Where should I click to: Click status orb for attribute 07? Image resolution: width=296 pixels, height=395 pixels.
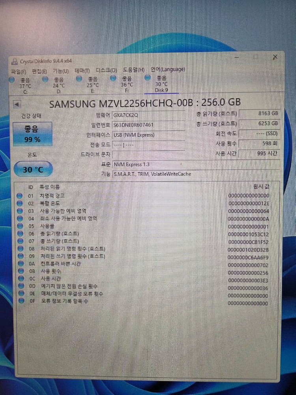pos(20,241)
